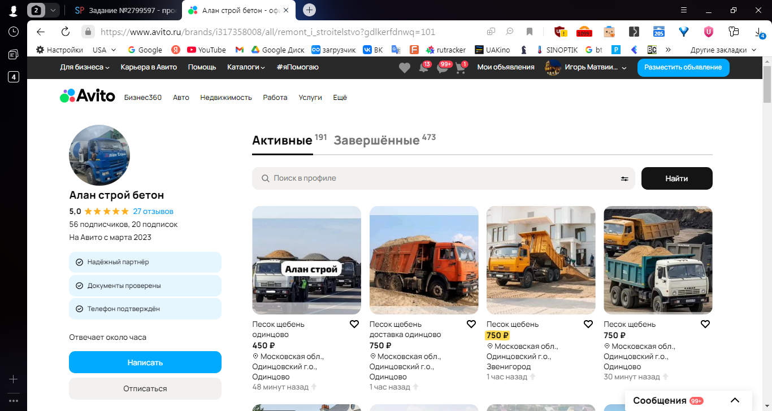Click the pink U shield extension icon
772x411 pixels.
(708, 32)
